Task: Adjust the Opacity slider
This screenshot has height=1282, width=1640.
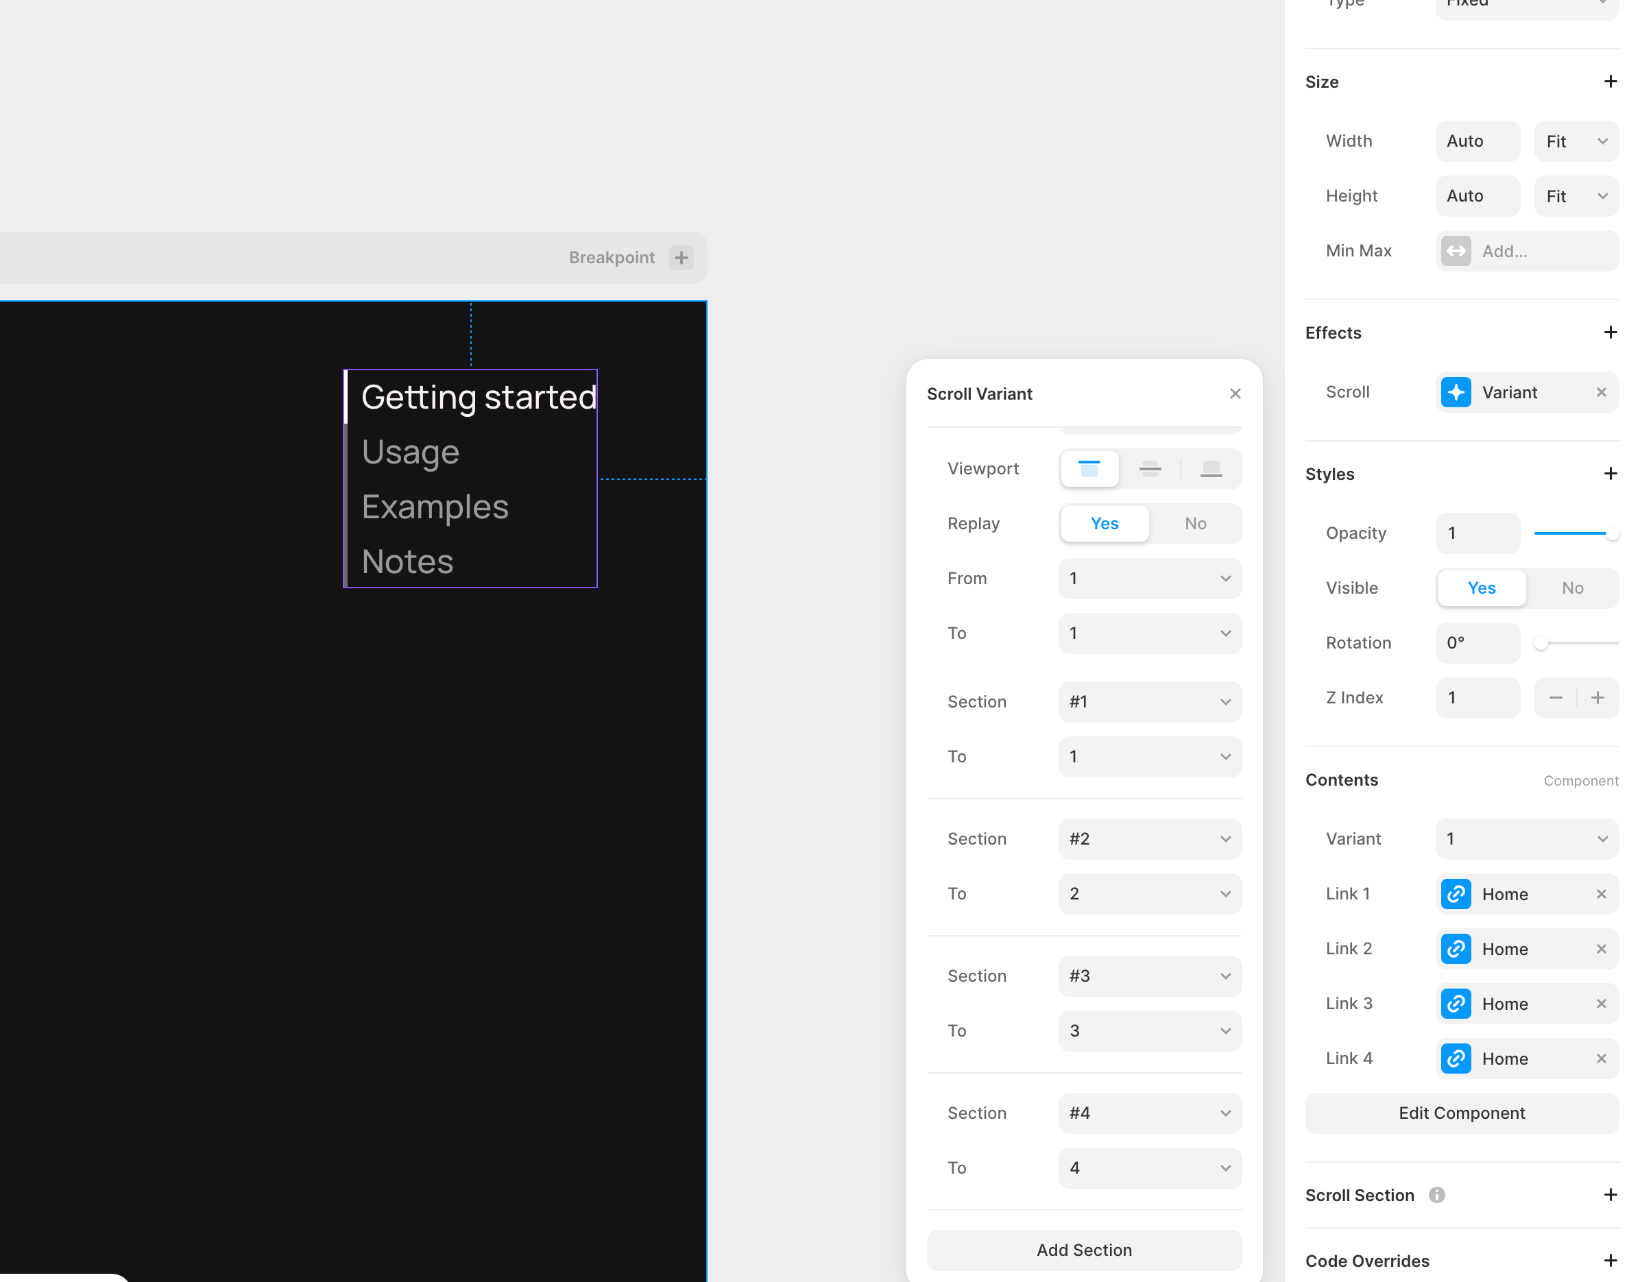Action: tap(1576, 533)
